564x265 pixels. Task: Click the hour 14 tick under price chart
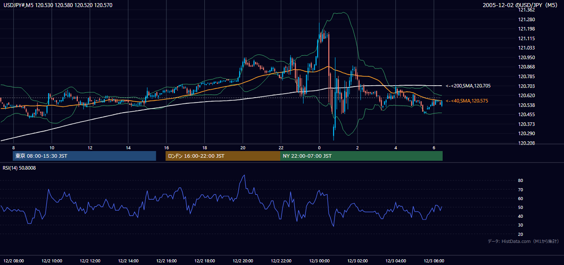128,148
